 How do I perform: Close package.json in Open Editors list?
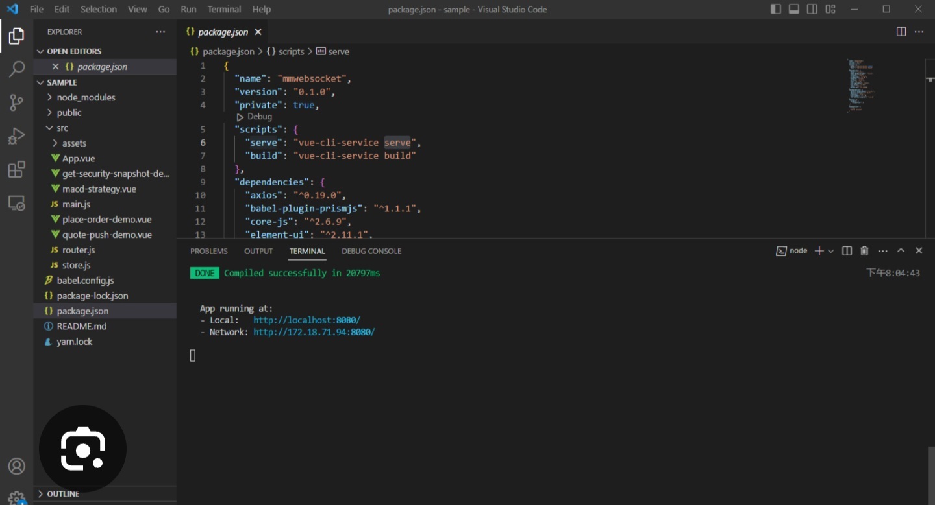55,67
